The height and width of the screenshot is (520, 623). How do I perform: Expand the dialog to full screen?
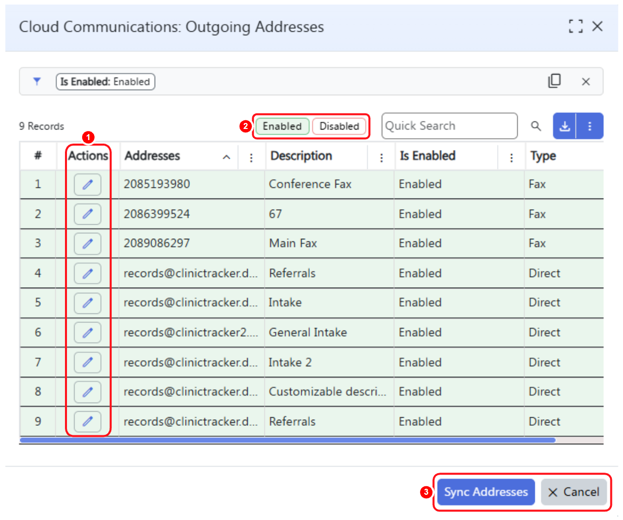click(x=576, y=26)
